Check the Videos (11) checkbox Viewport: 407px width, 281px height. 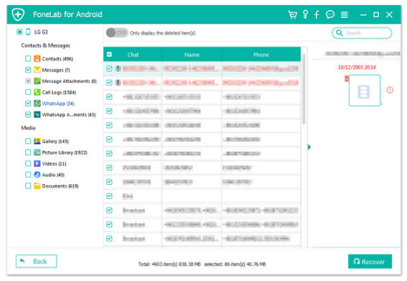pos(28,163)
